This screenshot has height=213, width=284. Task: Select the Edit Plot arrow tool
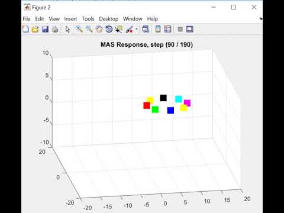click(x=67, y=29)
